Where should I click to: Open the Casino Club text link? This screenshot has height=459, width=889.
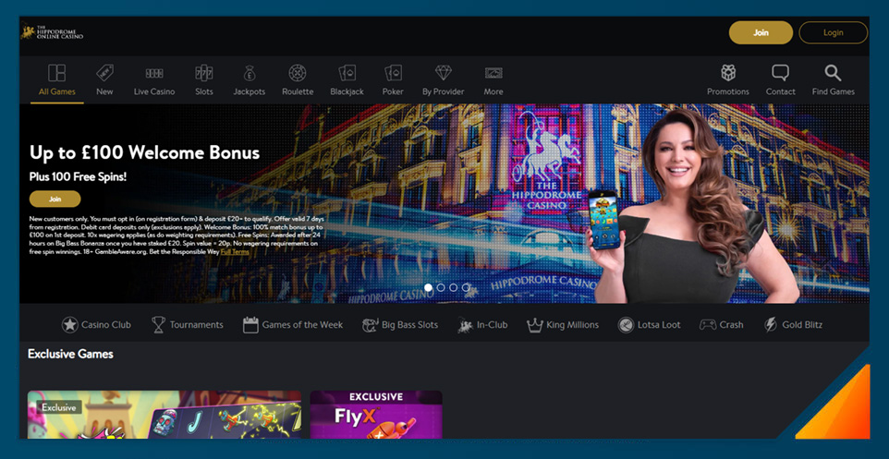(106, 325)
